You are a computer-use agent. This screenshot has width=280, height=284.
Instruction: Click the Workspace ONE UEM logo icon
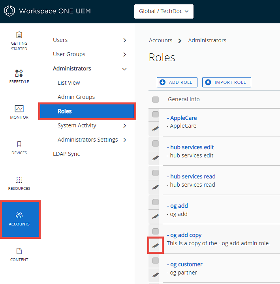[9, 11]
